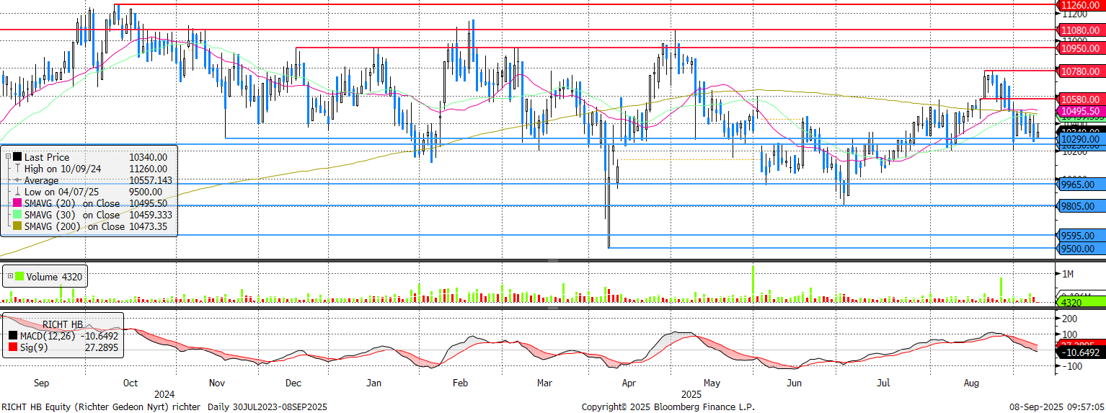Click the High marker icon in legend
The image size is (1106, 413).
tap(17, 168)
